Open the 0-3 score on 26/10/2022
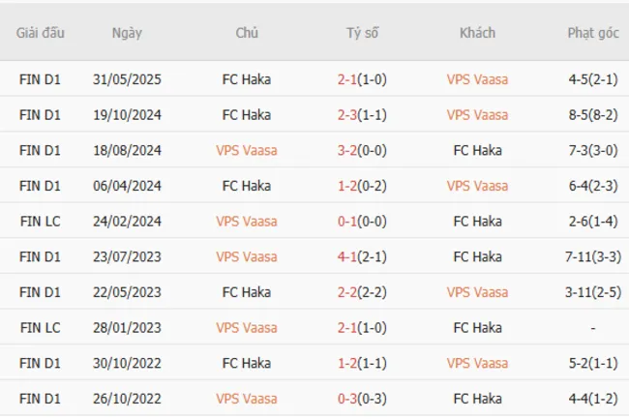629x419 pixels. click(x=347, y=398)
